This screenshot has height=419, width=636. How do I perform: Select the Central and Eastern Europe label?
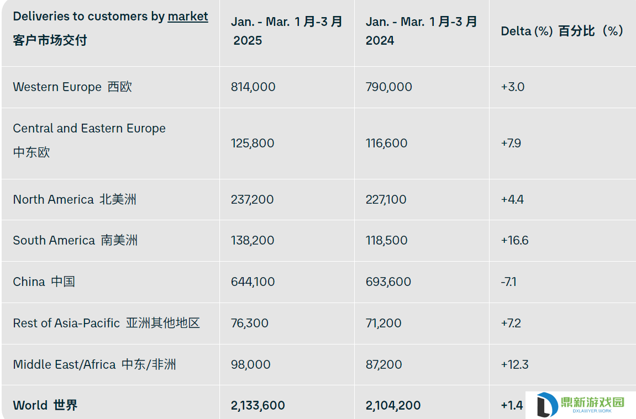[x=89, y=140]
